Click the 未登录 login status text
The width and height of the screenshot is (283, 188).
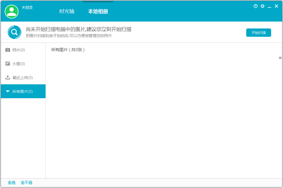pyautogui.click(x=27, y=7)
